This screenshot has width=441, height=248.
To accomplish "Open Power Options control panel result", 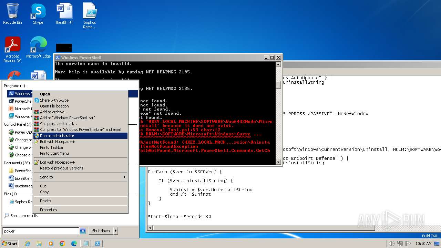I will [x=20, y=132].
